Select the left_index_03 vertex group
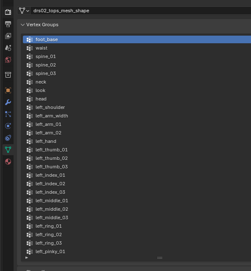 pyautogui.click(x=137, y=192)
